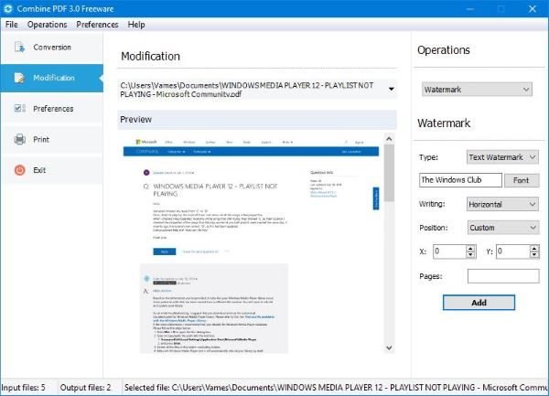Open the File menu
This screenshot has width=549, height=396.
point(12,25)
